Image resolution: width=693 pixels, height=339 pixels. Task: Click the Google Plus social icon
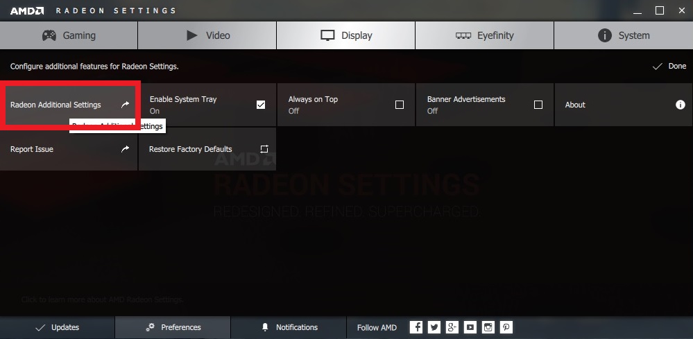[452, 327]
